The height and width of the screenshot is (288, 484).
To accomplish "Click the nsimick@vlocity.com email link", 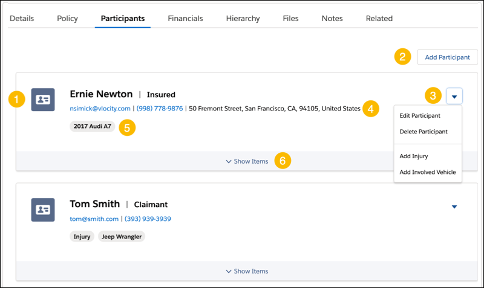I will tap(100, 109).
